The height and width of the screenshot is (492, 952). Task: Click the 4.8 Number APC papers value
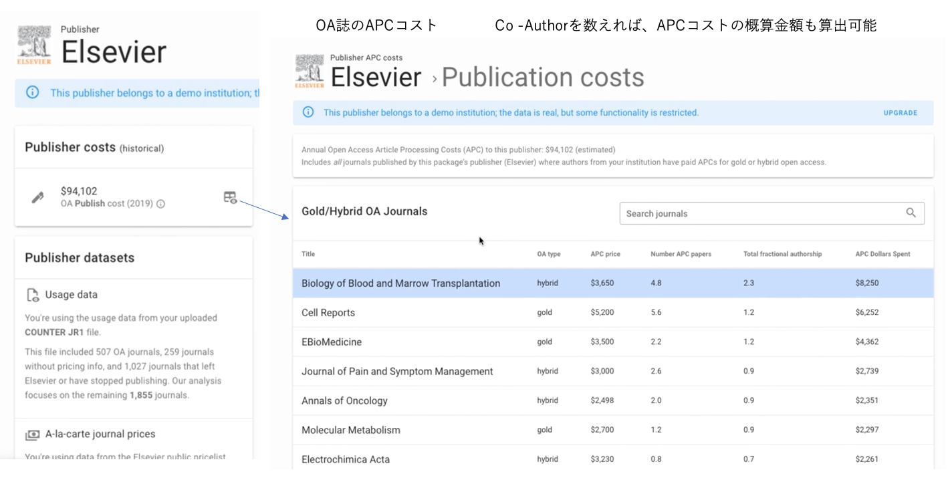point(656,283)
